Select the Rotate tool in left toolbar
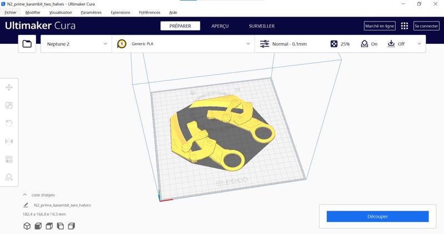Screen dimensions: 444x234 click(x=9, y=123)
